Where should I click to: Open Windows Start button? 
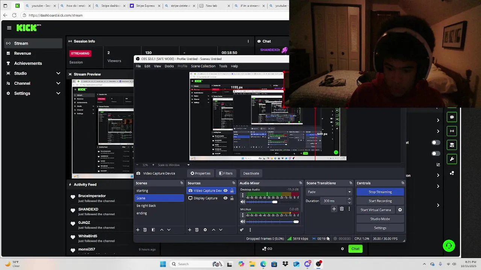pyautogui.click(x=163, y=264)
